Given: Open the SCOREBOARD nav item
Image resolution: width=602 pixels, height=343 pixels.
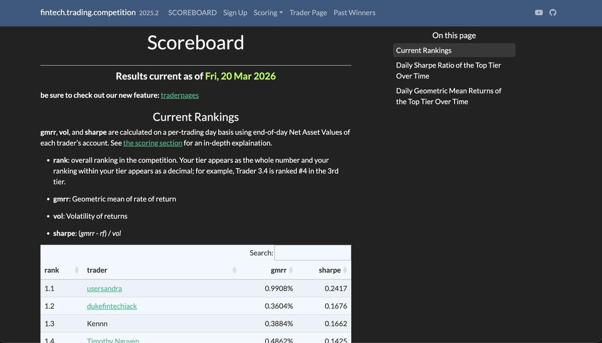Looking at the screenshot, I should 193,13.
